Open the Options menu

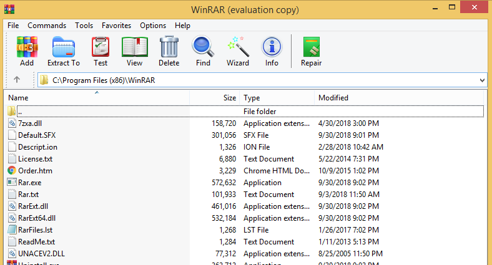click(x=153, y=26)
